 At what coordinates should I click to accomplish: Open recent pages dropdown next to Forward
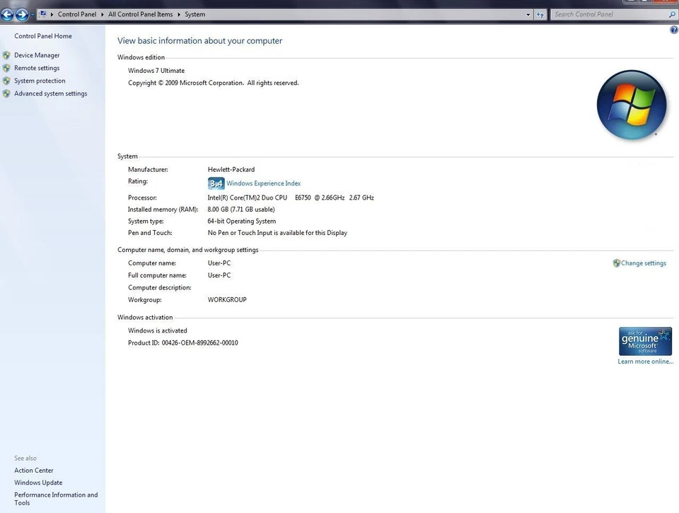point(33,15)
